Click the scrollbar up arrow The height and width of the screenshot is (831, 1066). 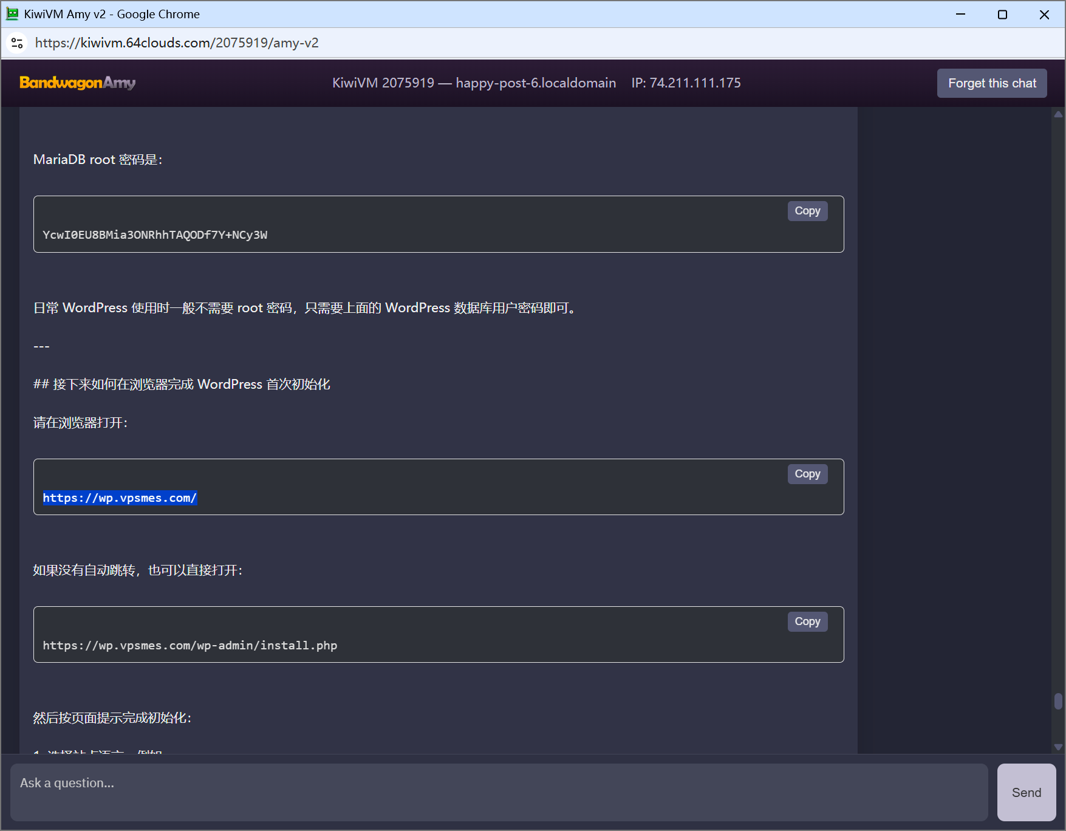tap(1058, 114)
